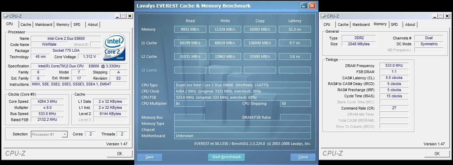Select Mainboard tab in right CPU-Z window
This screenshot has height=165, width=453.
[361, 24]
